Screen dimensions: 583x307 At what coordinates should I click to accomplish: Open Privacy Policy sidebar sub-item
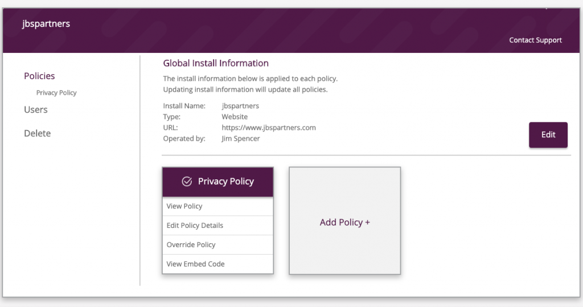pos(56,93)
